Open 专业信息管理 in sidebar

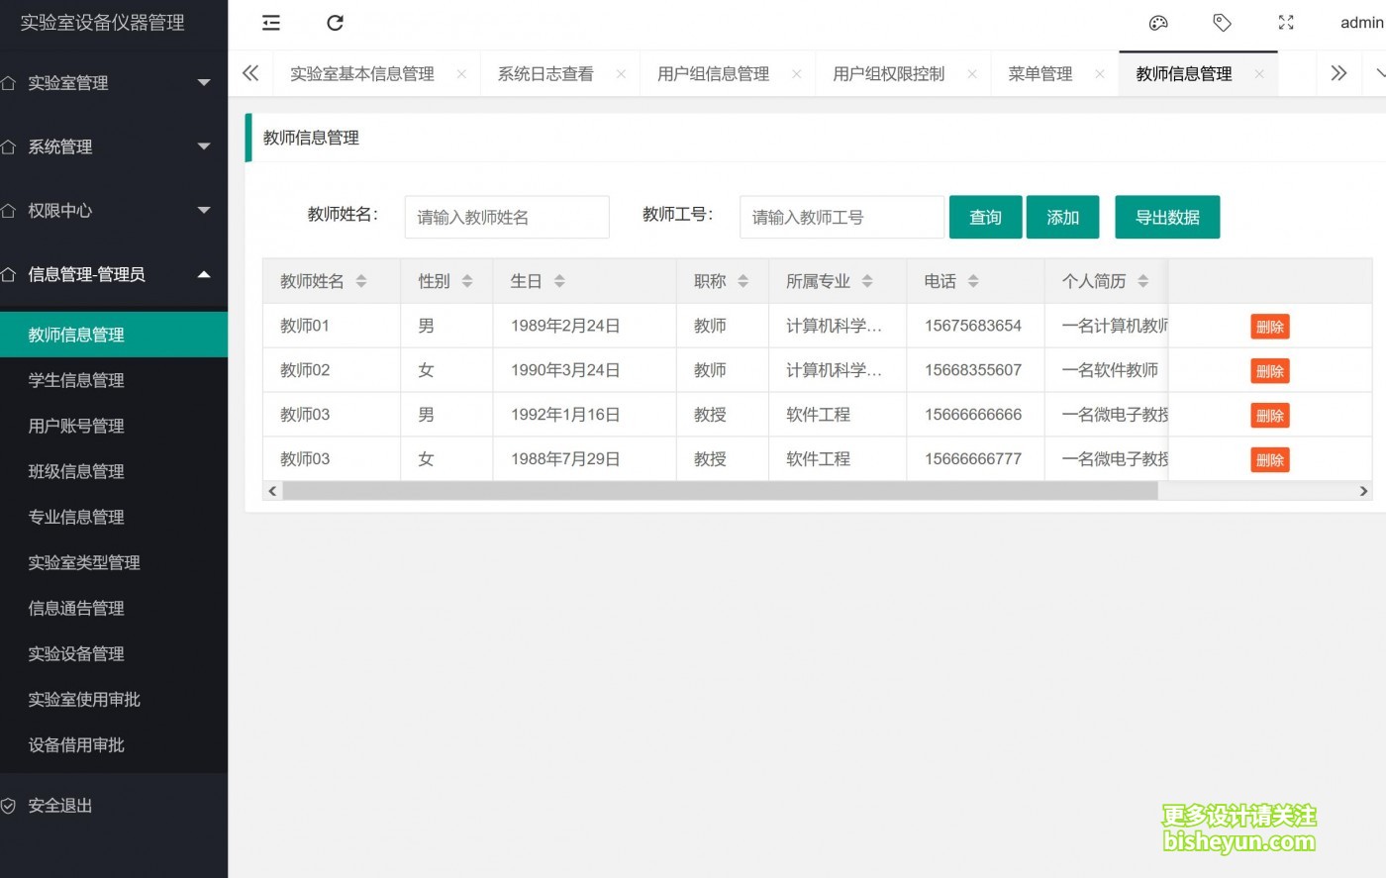coord(114,517)
